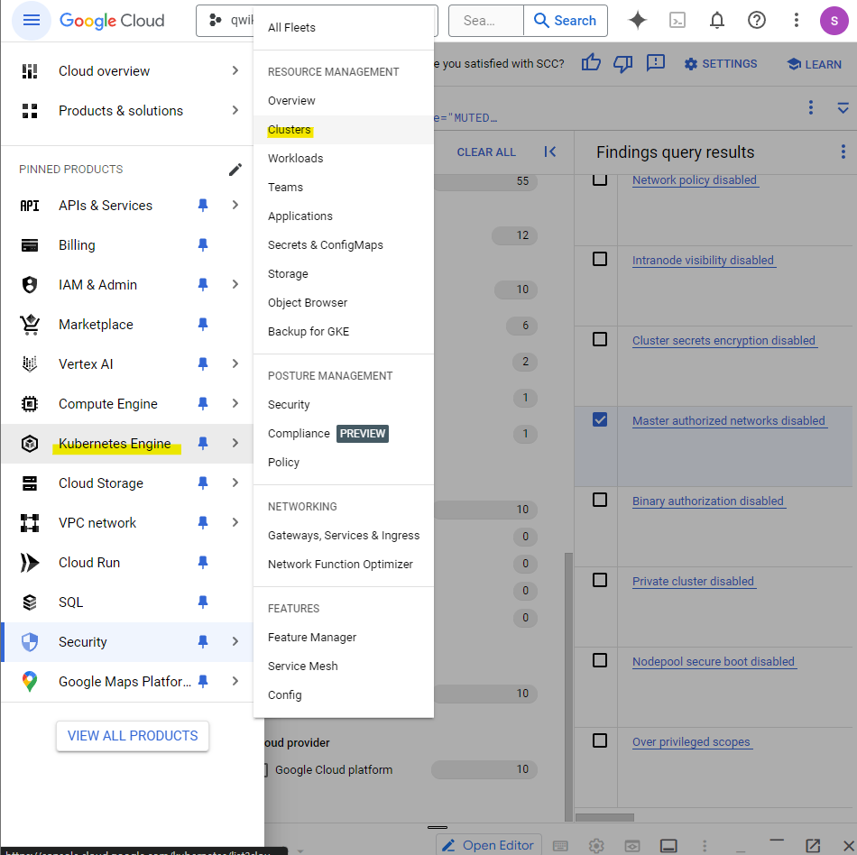Open the purple S account avatar
Viewport: 857px width, 855px height.
[834, 21]
